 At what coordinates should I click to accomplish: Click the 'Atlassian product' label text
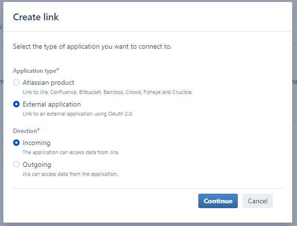pyautogui.click(x=48, y=83)
